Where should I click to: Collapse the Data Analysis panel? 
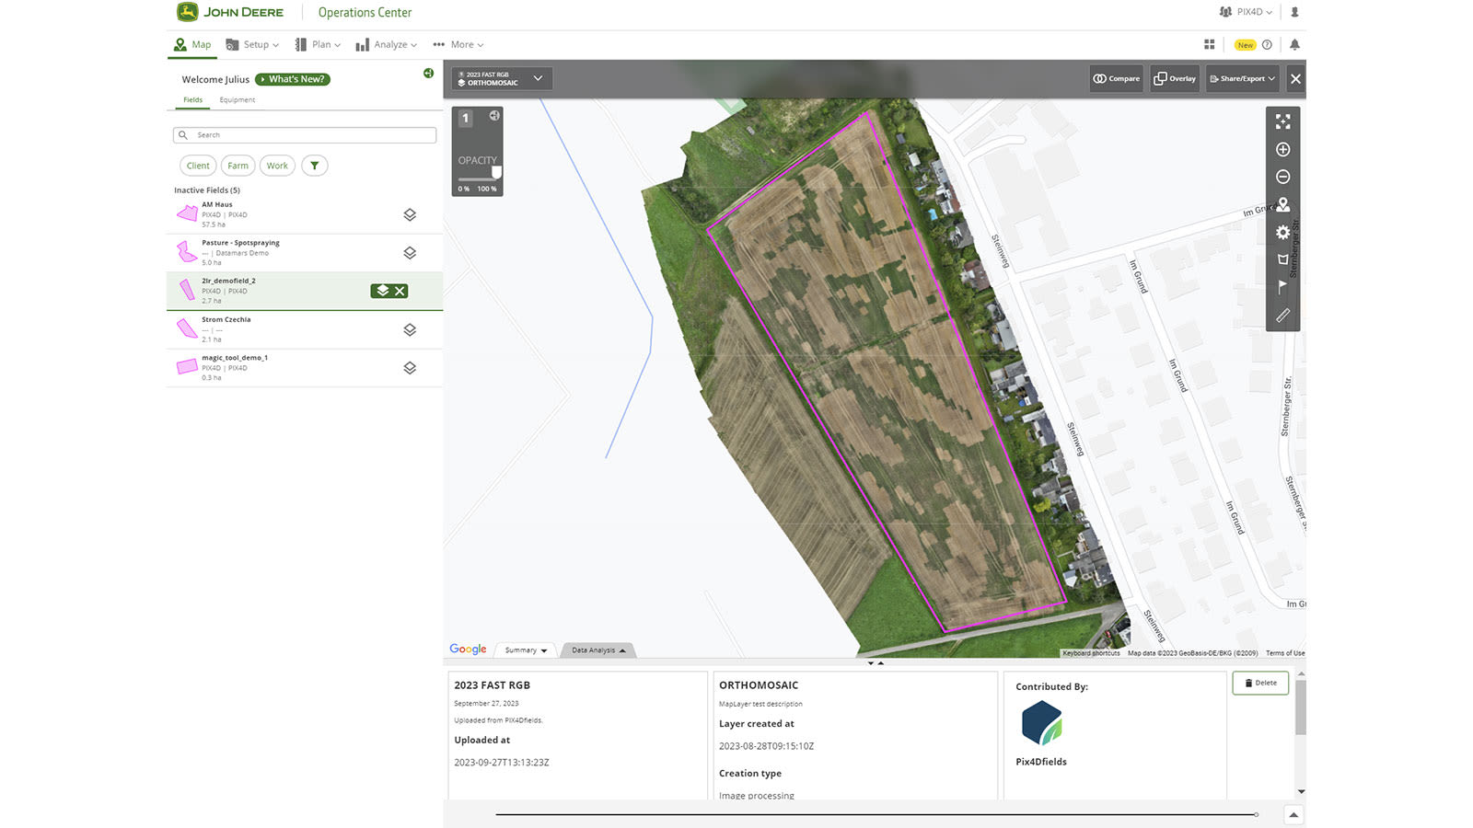pyautogui.click(x=597, y=650)
